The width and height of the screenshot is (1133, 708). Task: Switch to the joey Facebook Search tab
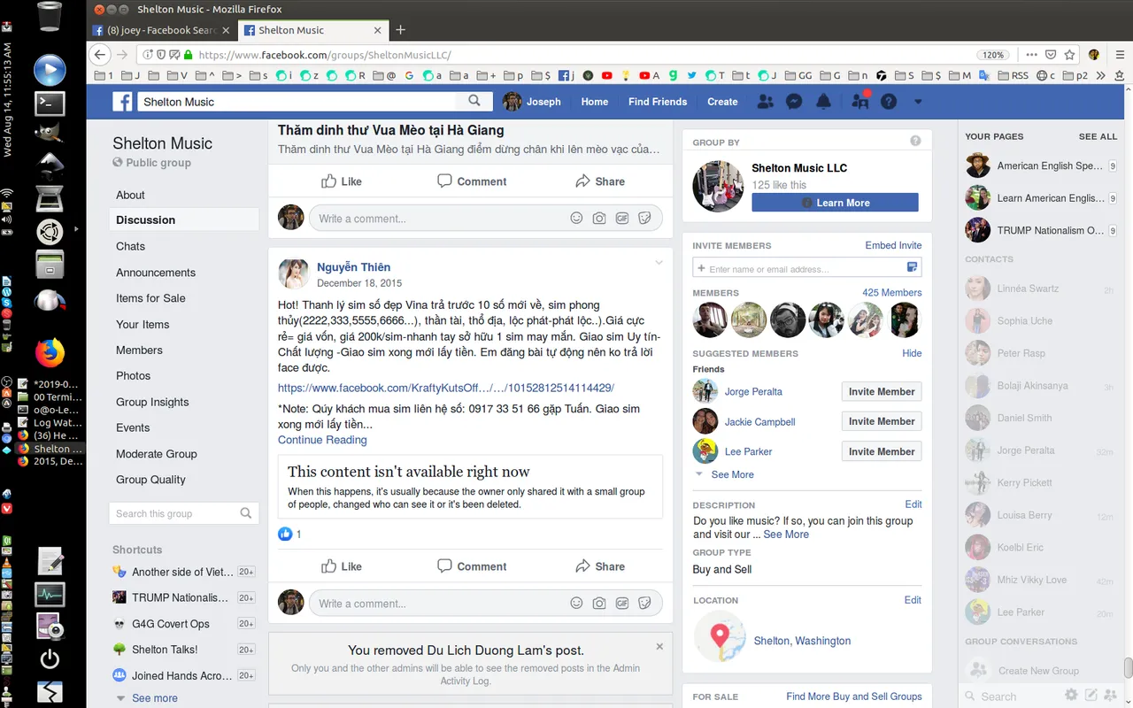click(x=162, y=30)
